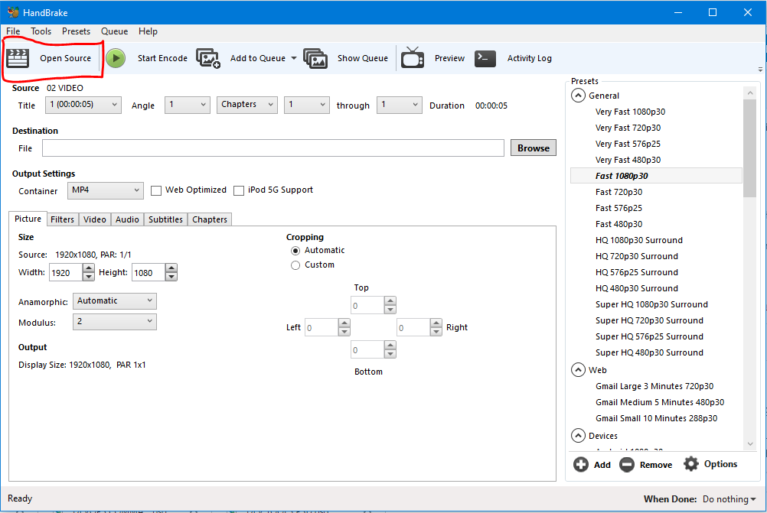Collapse the Web presets group
767x513 pixels.
coord(578,370)
